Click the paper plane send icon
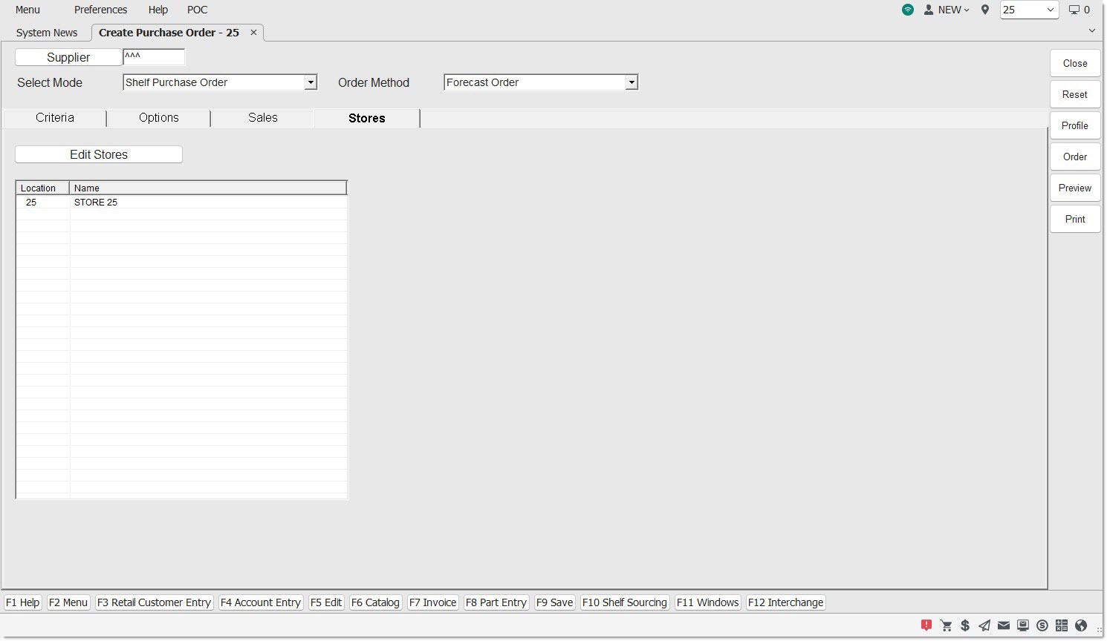Image resolution: width=1107 pixels, height=641 pixels. pyautogui.click(x=984, y=625)
